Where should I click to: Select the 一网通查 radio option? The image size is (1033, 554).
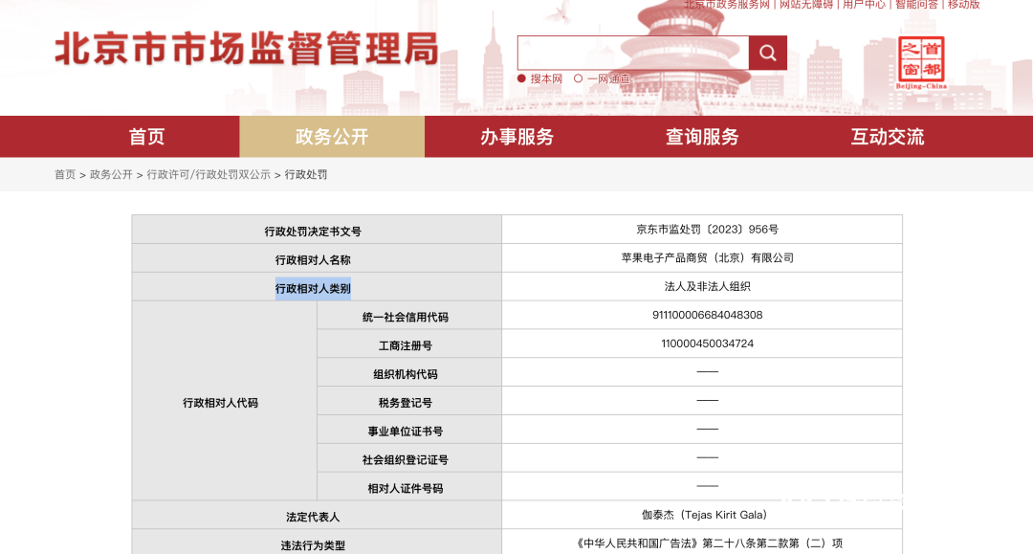pos(578,78)
